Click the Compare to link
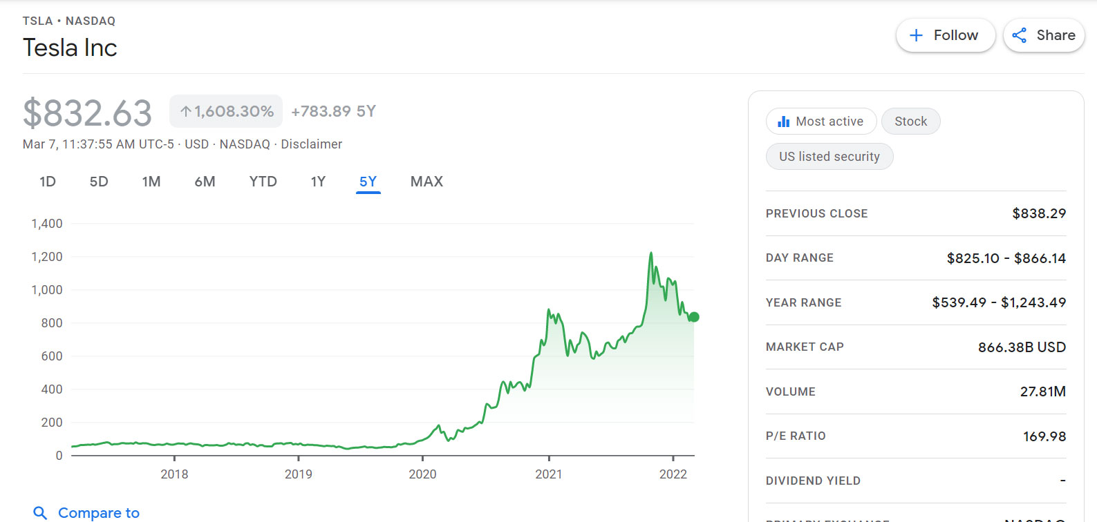 pyautogui.click(x=98, y=513)
